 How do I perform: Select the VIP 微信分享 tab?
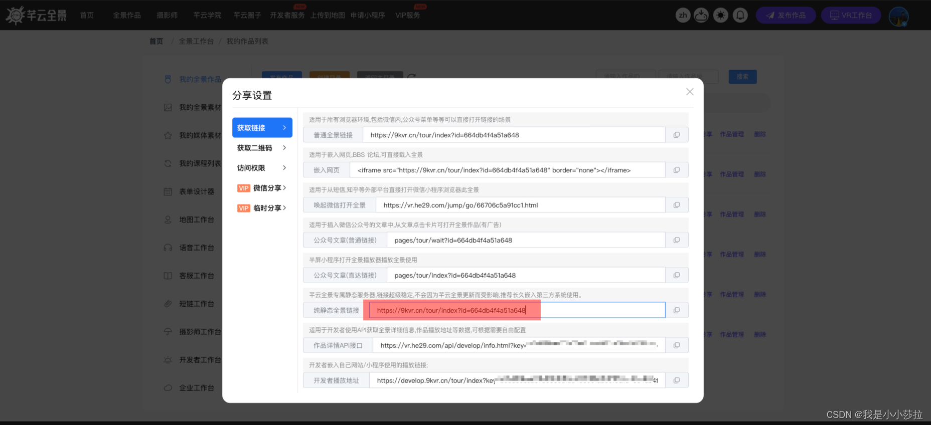(x=262, y=188)
